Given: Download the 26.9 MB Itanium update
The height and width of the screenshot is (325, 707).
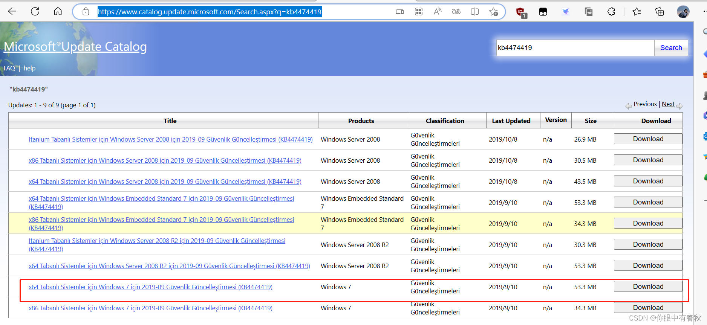Looking at the screenshot, I should 648,139.
